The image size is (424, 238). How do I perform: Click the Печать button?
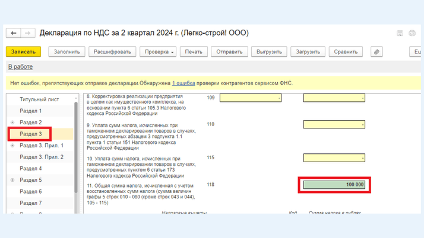click(194, 52)
